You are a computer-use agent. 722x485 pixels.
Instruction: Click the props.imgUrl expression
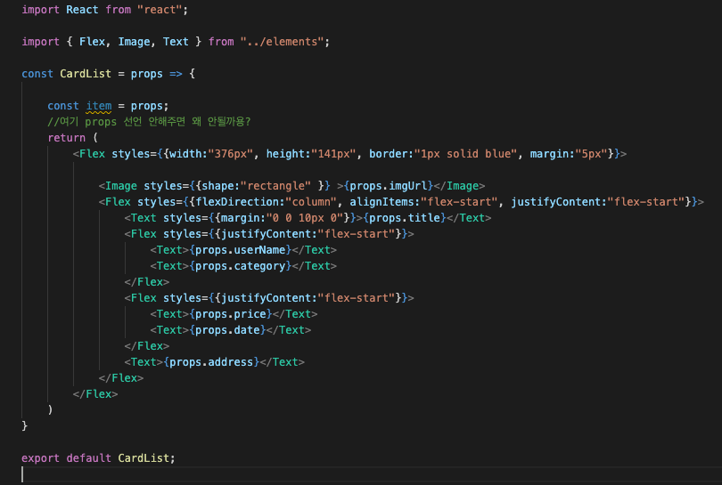pyautogui.click(x=389, y=186)
